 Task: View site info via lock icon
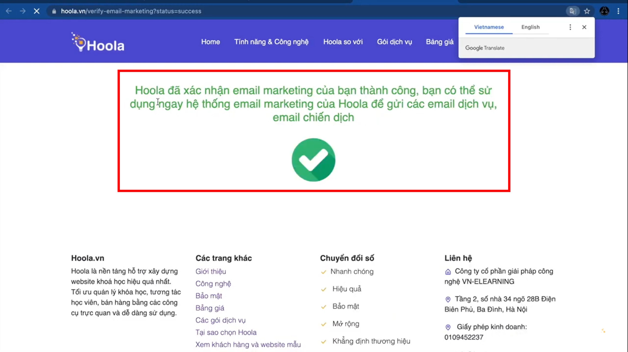point(54,11)
